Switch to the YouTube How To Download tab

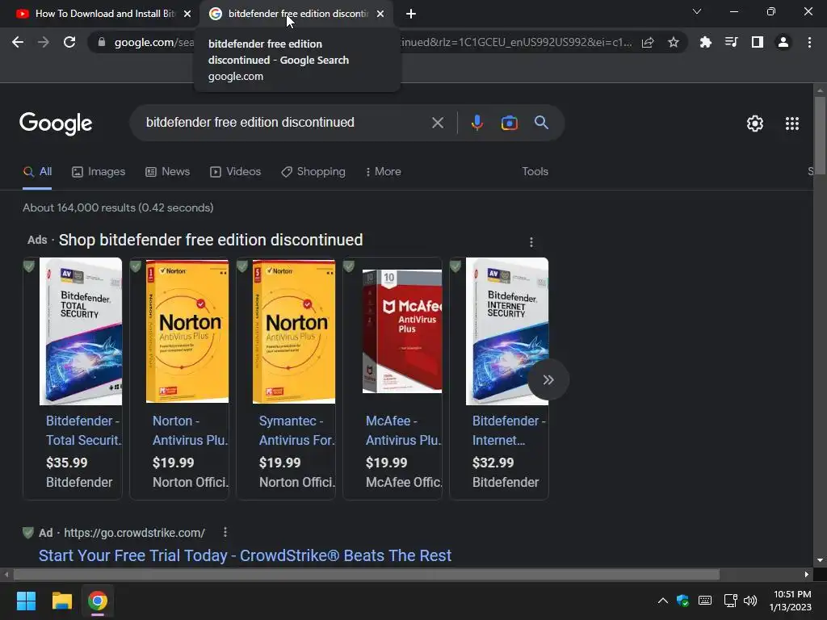[104, 14]
